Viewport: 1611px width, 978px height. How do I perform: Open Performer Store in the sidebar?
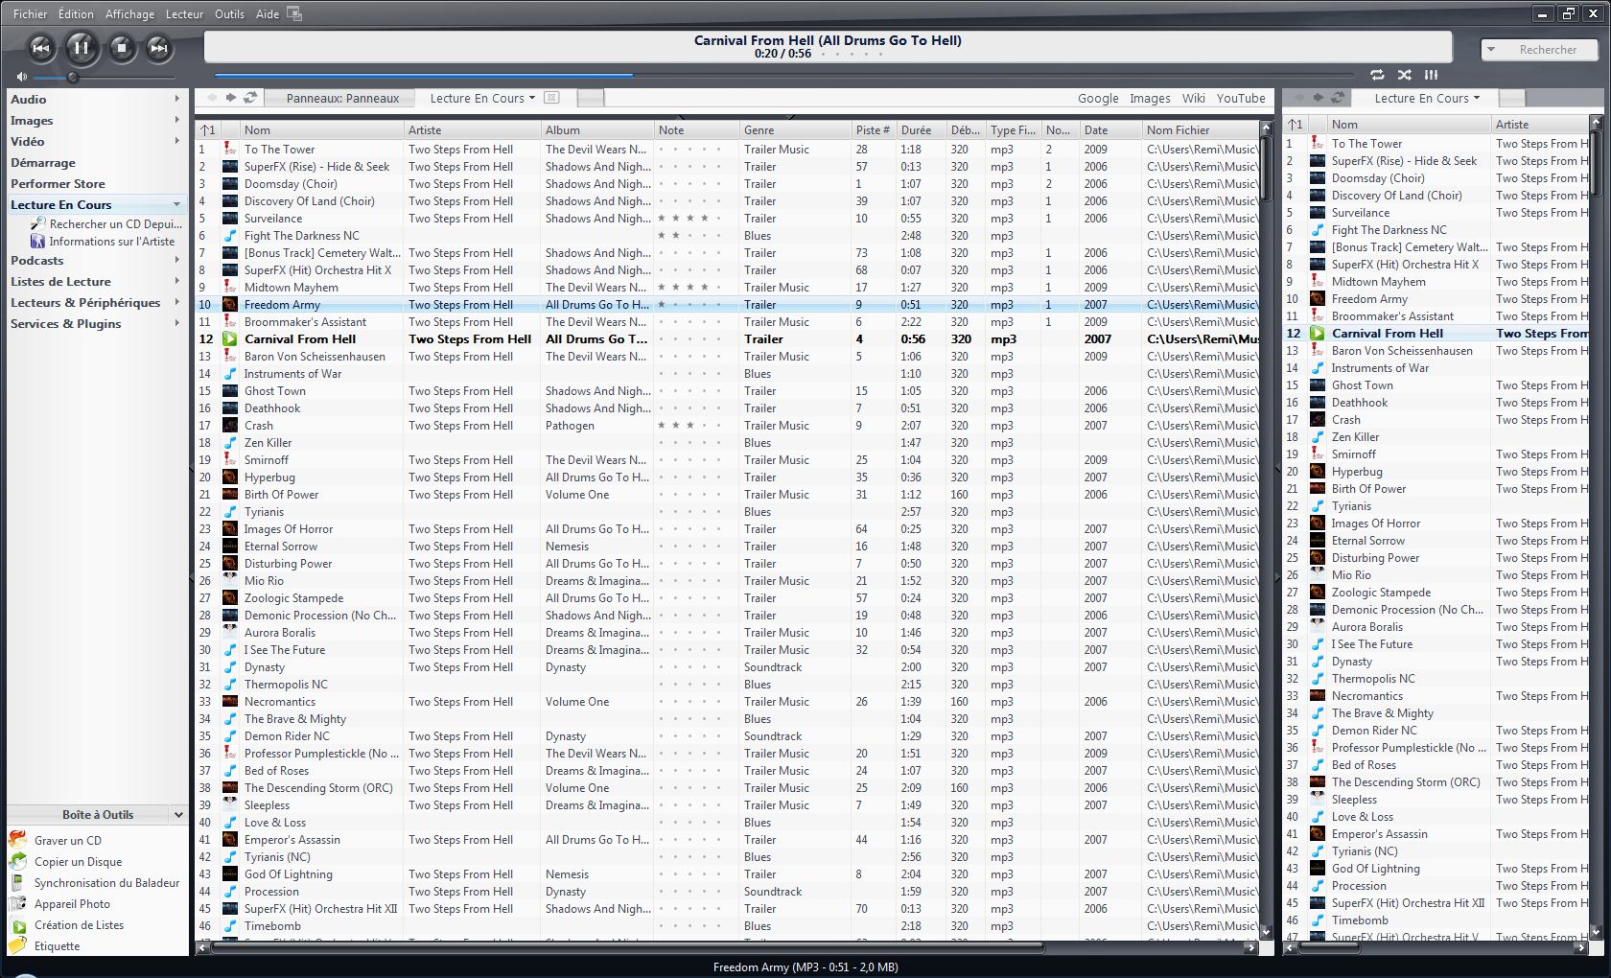point(58,183)
